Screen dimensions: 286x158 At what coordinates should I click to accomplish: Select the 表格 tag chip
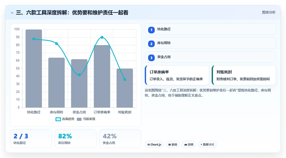[x=173, y=144]
